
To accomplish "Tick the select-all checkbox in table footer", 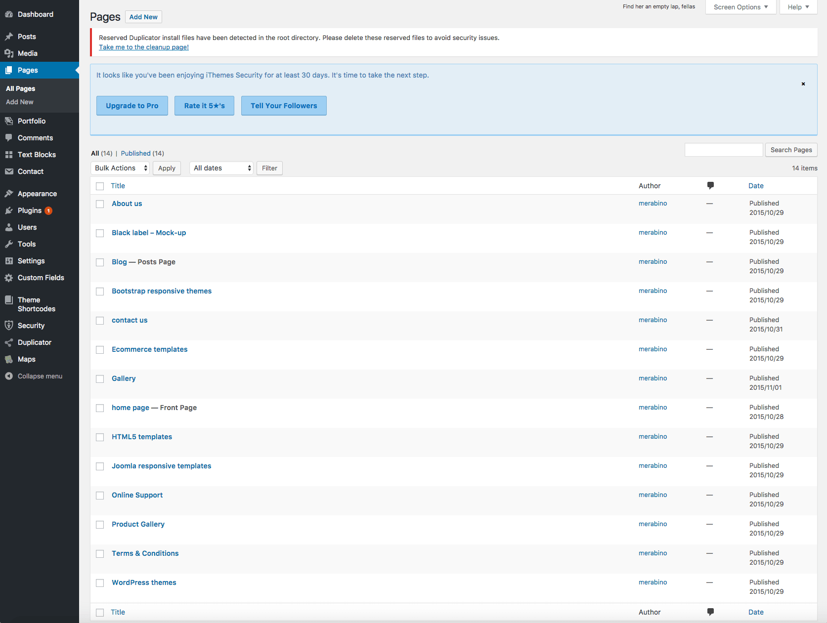I will 100,613.
